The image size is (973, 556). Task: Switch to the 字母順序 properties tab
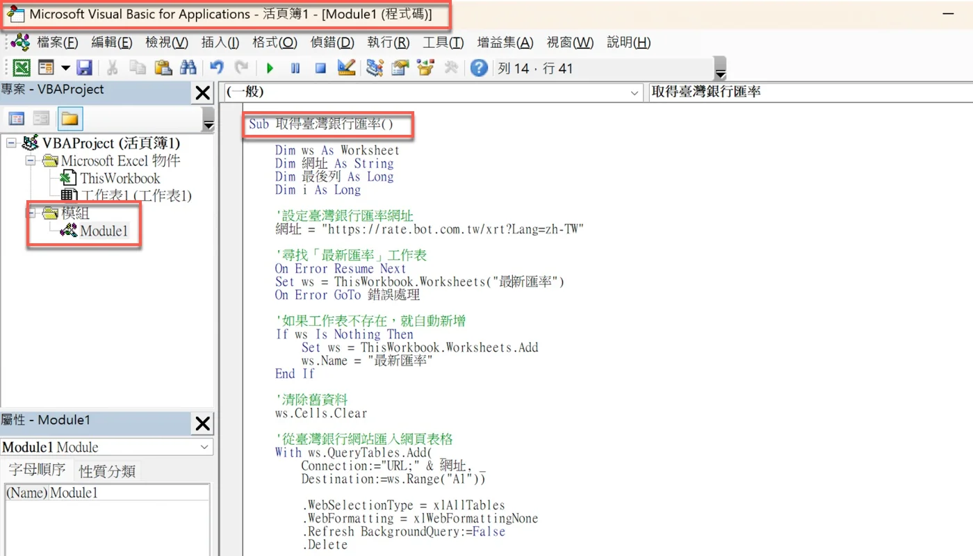click(x=37, y=470)
